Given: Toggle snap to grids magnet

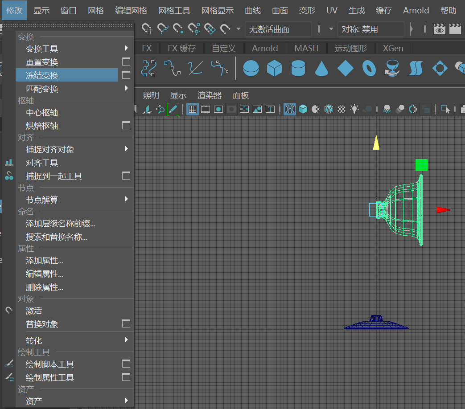Looking at the screenshot, I should 147,29.
